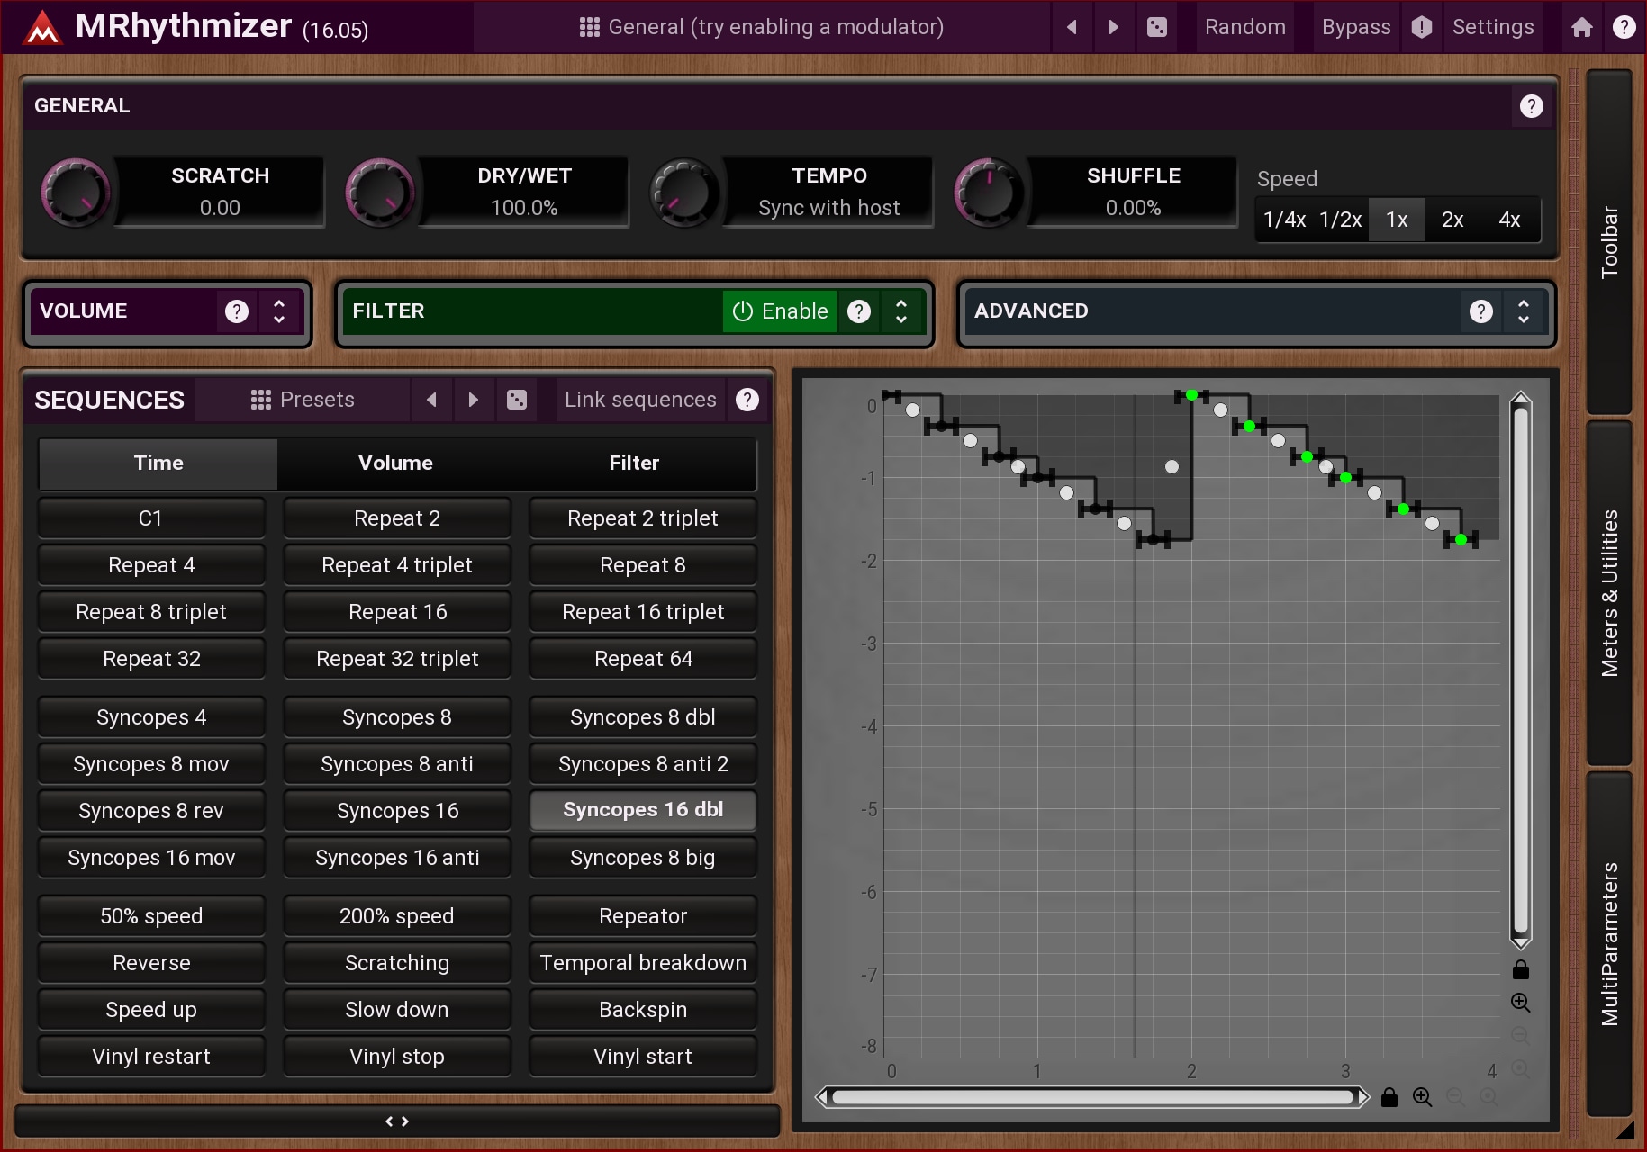1647x1152 pixels.
Task: Select the C1 sequence preset
Action: [x=151, y=518]
